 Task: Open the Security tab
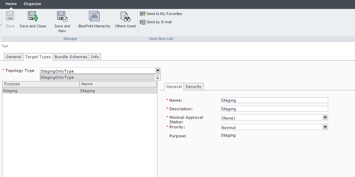click(193, 87)
